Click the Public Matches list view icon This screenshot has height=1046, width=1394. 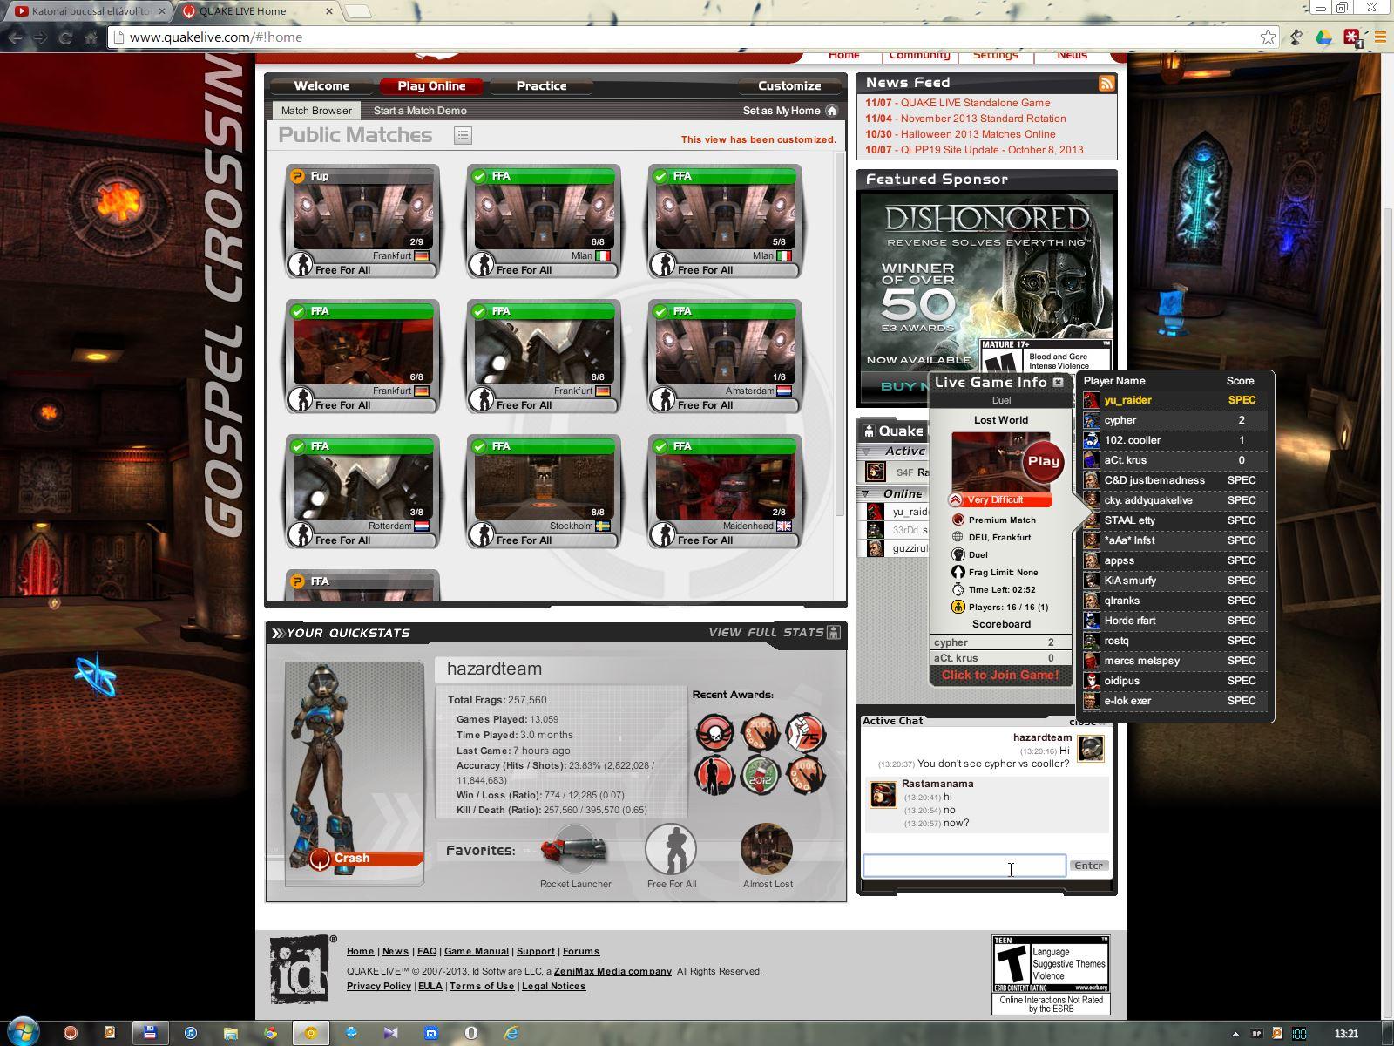(x=463, y=135)
